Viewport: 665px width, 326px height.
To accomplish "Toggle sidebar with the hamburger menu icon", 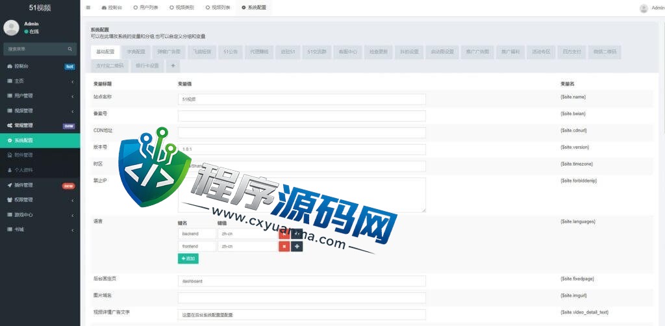I will 88,8.
